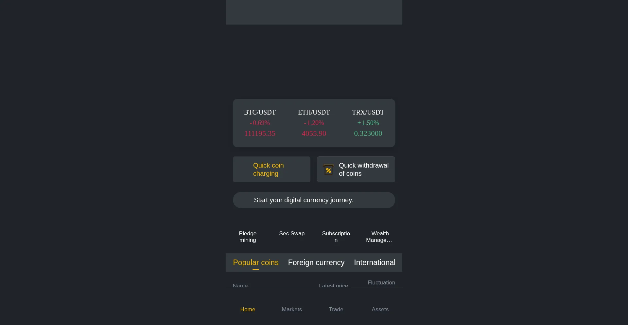Open the BTC/USDT price ticker

click(x=260, y=123)
